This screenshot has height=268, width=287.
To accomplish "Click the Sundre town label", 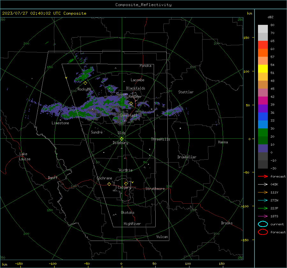I will click(x=97, y=132).
